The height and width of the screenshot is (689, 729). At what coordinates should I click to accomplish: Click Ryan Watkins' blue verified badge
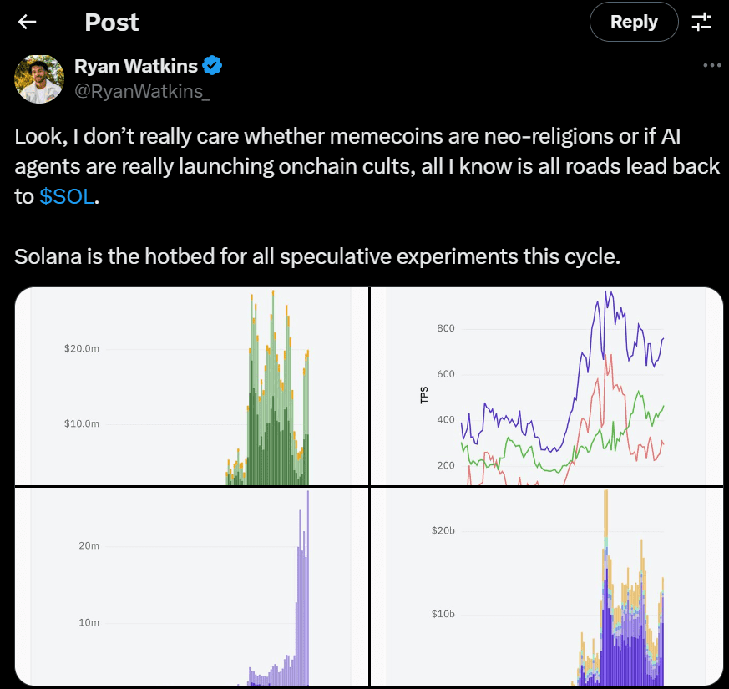[x=211, y=65]
